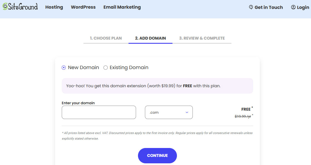The width and height of the screenshot is (311, 165).
Task: Click the question mark icon beside Get in Touch
Action: pyautogui.click(x=251, y=7)
